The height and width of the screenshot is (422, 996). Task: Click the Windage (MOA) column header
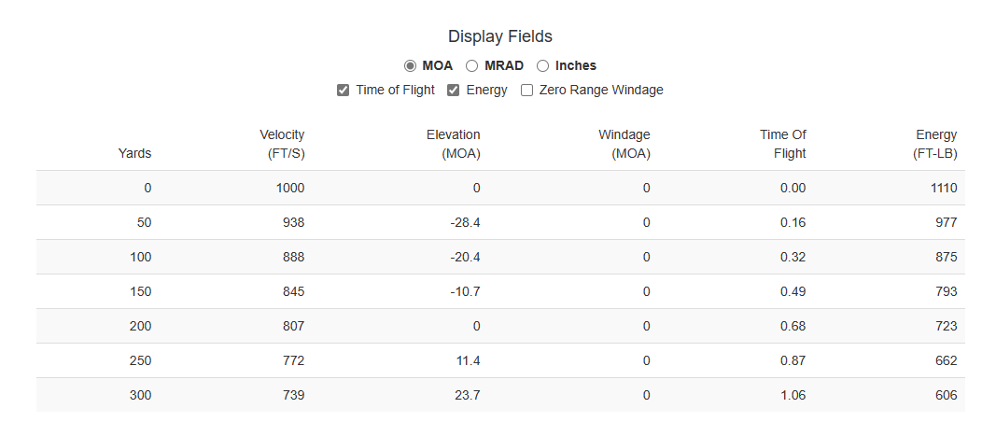pyautogui.click(x=624, y=144)
